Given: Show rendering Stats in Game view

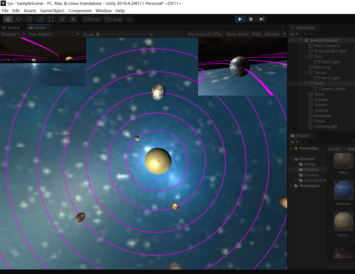Looking at the screenshot, I should pos(256,34).
